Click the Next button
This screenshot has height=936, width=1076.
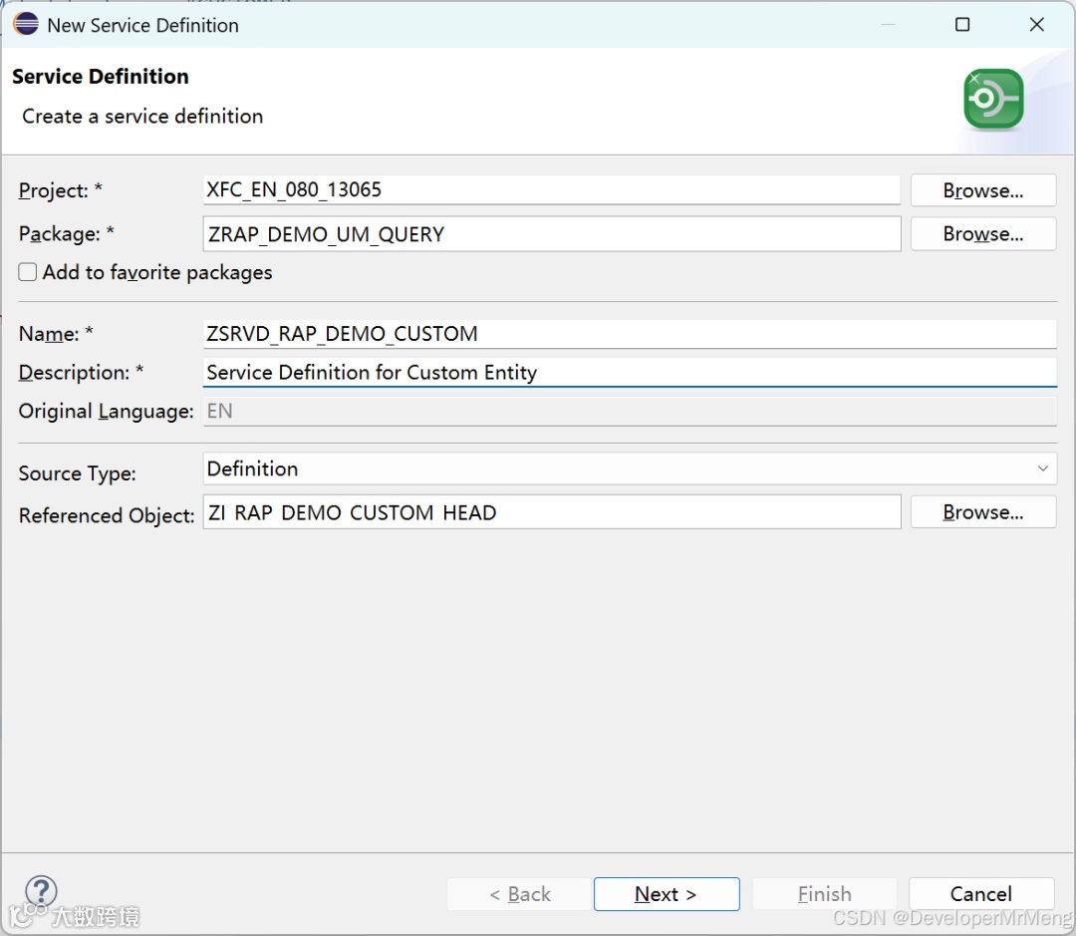[667, 894]
